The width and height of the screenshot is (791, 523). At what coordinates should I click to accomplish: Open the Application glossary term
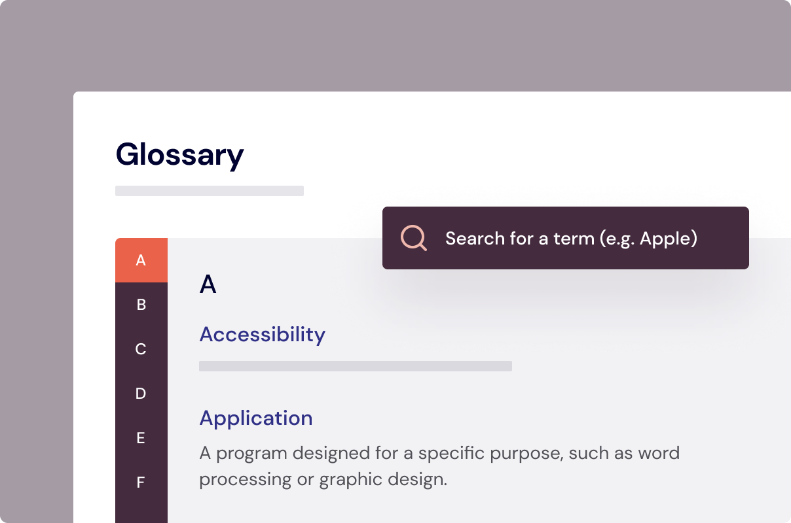coord(256,418)
